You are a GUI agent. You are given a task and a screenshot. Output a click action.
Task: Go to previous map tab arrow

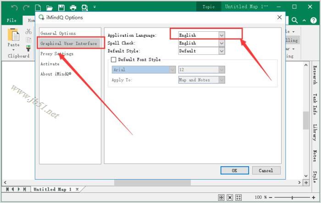coord(13,189)
